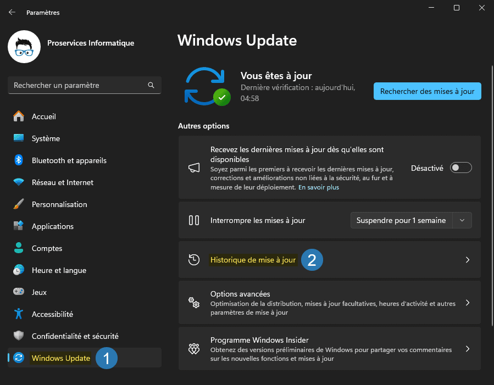Select the Accessibilité person icon
494x385 pixels.
coord(18,314)
